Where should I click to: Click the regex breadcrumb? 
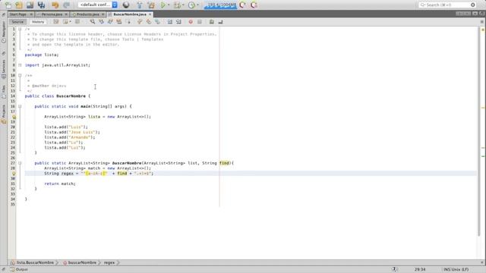click(x=109, y=262)
